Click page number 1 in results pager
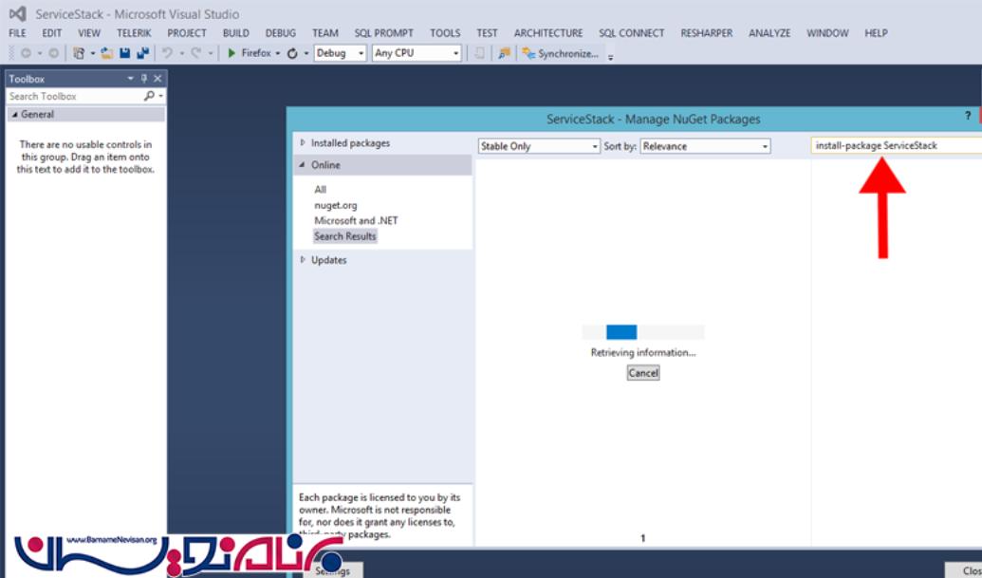Screen dimensions: 982x578 (642, 538)
